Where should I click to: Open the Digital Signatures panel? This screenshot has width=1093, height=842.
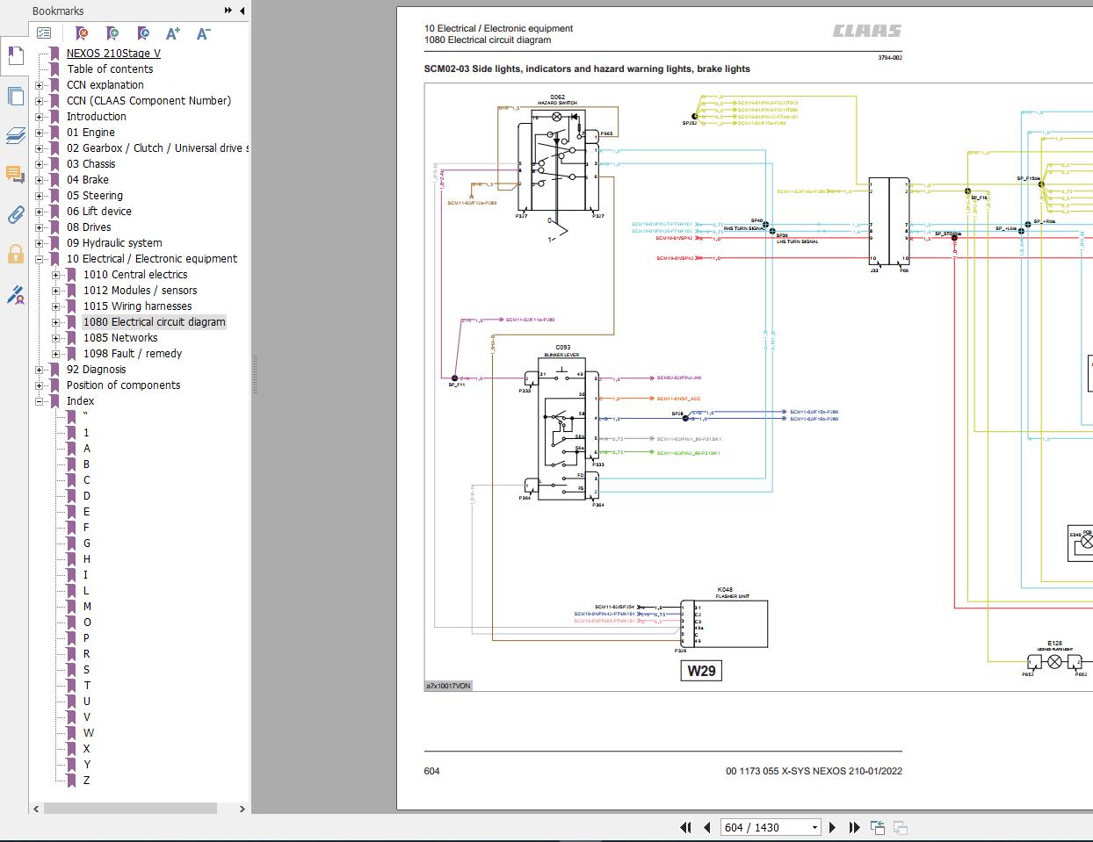(x=15, y=295)
